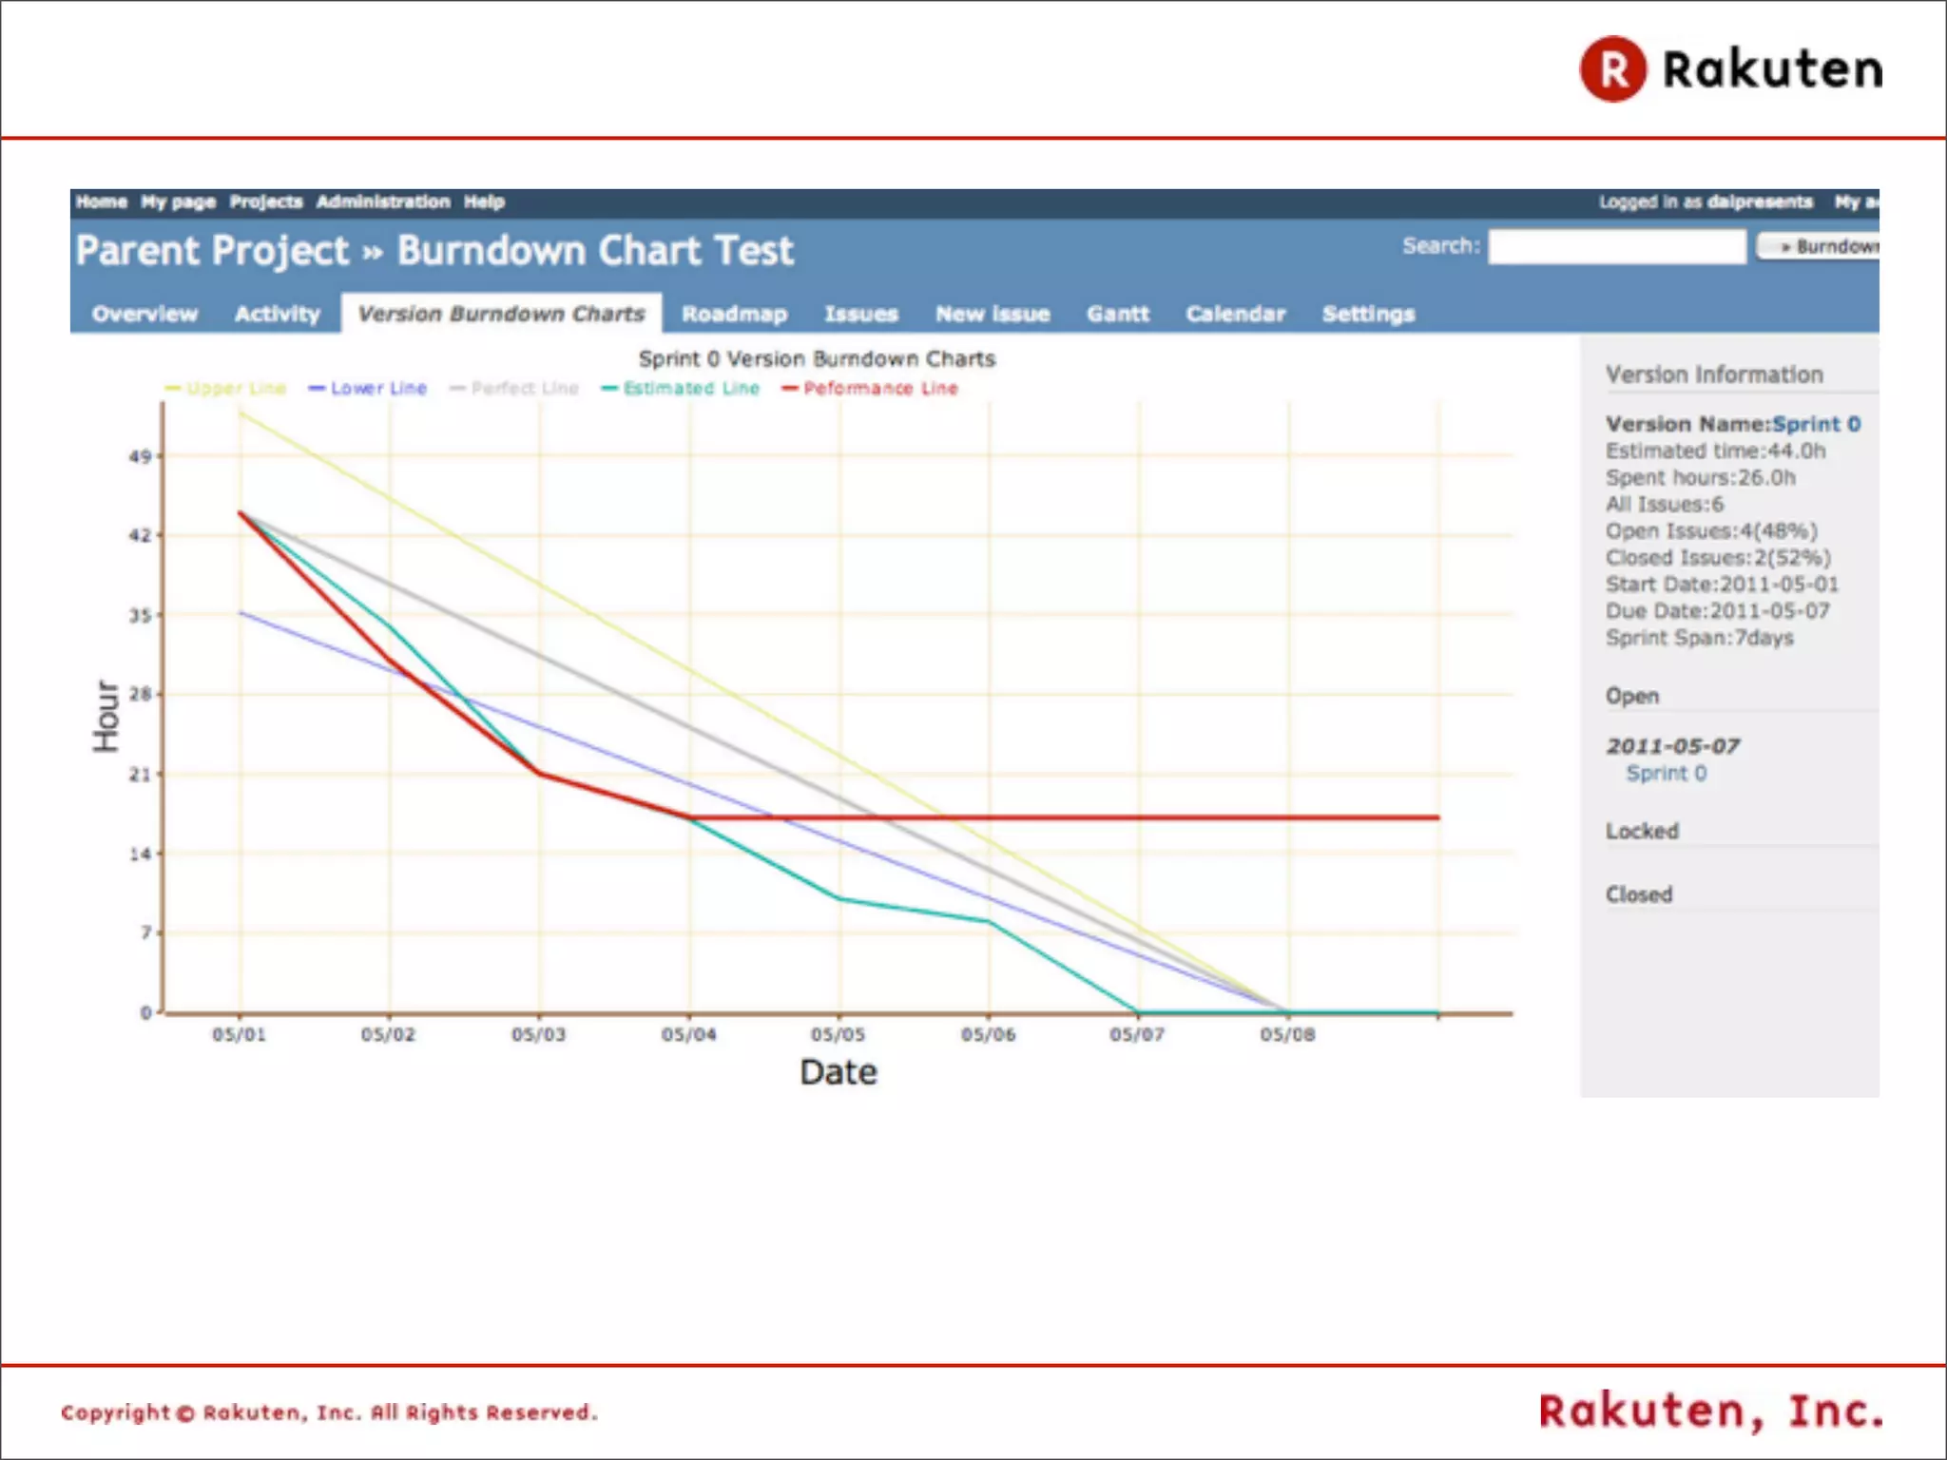Image resolution: width=1947 pixels, height=1460 pixels.
Task: Open the Projects top menu item
Action: (265, 202)
